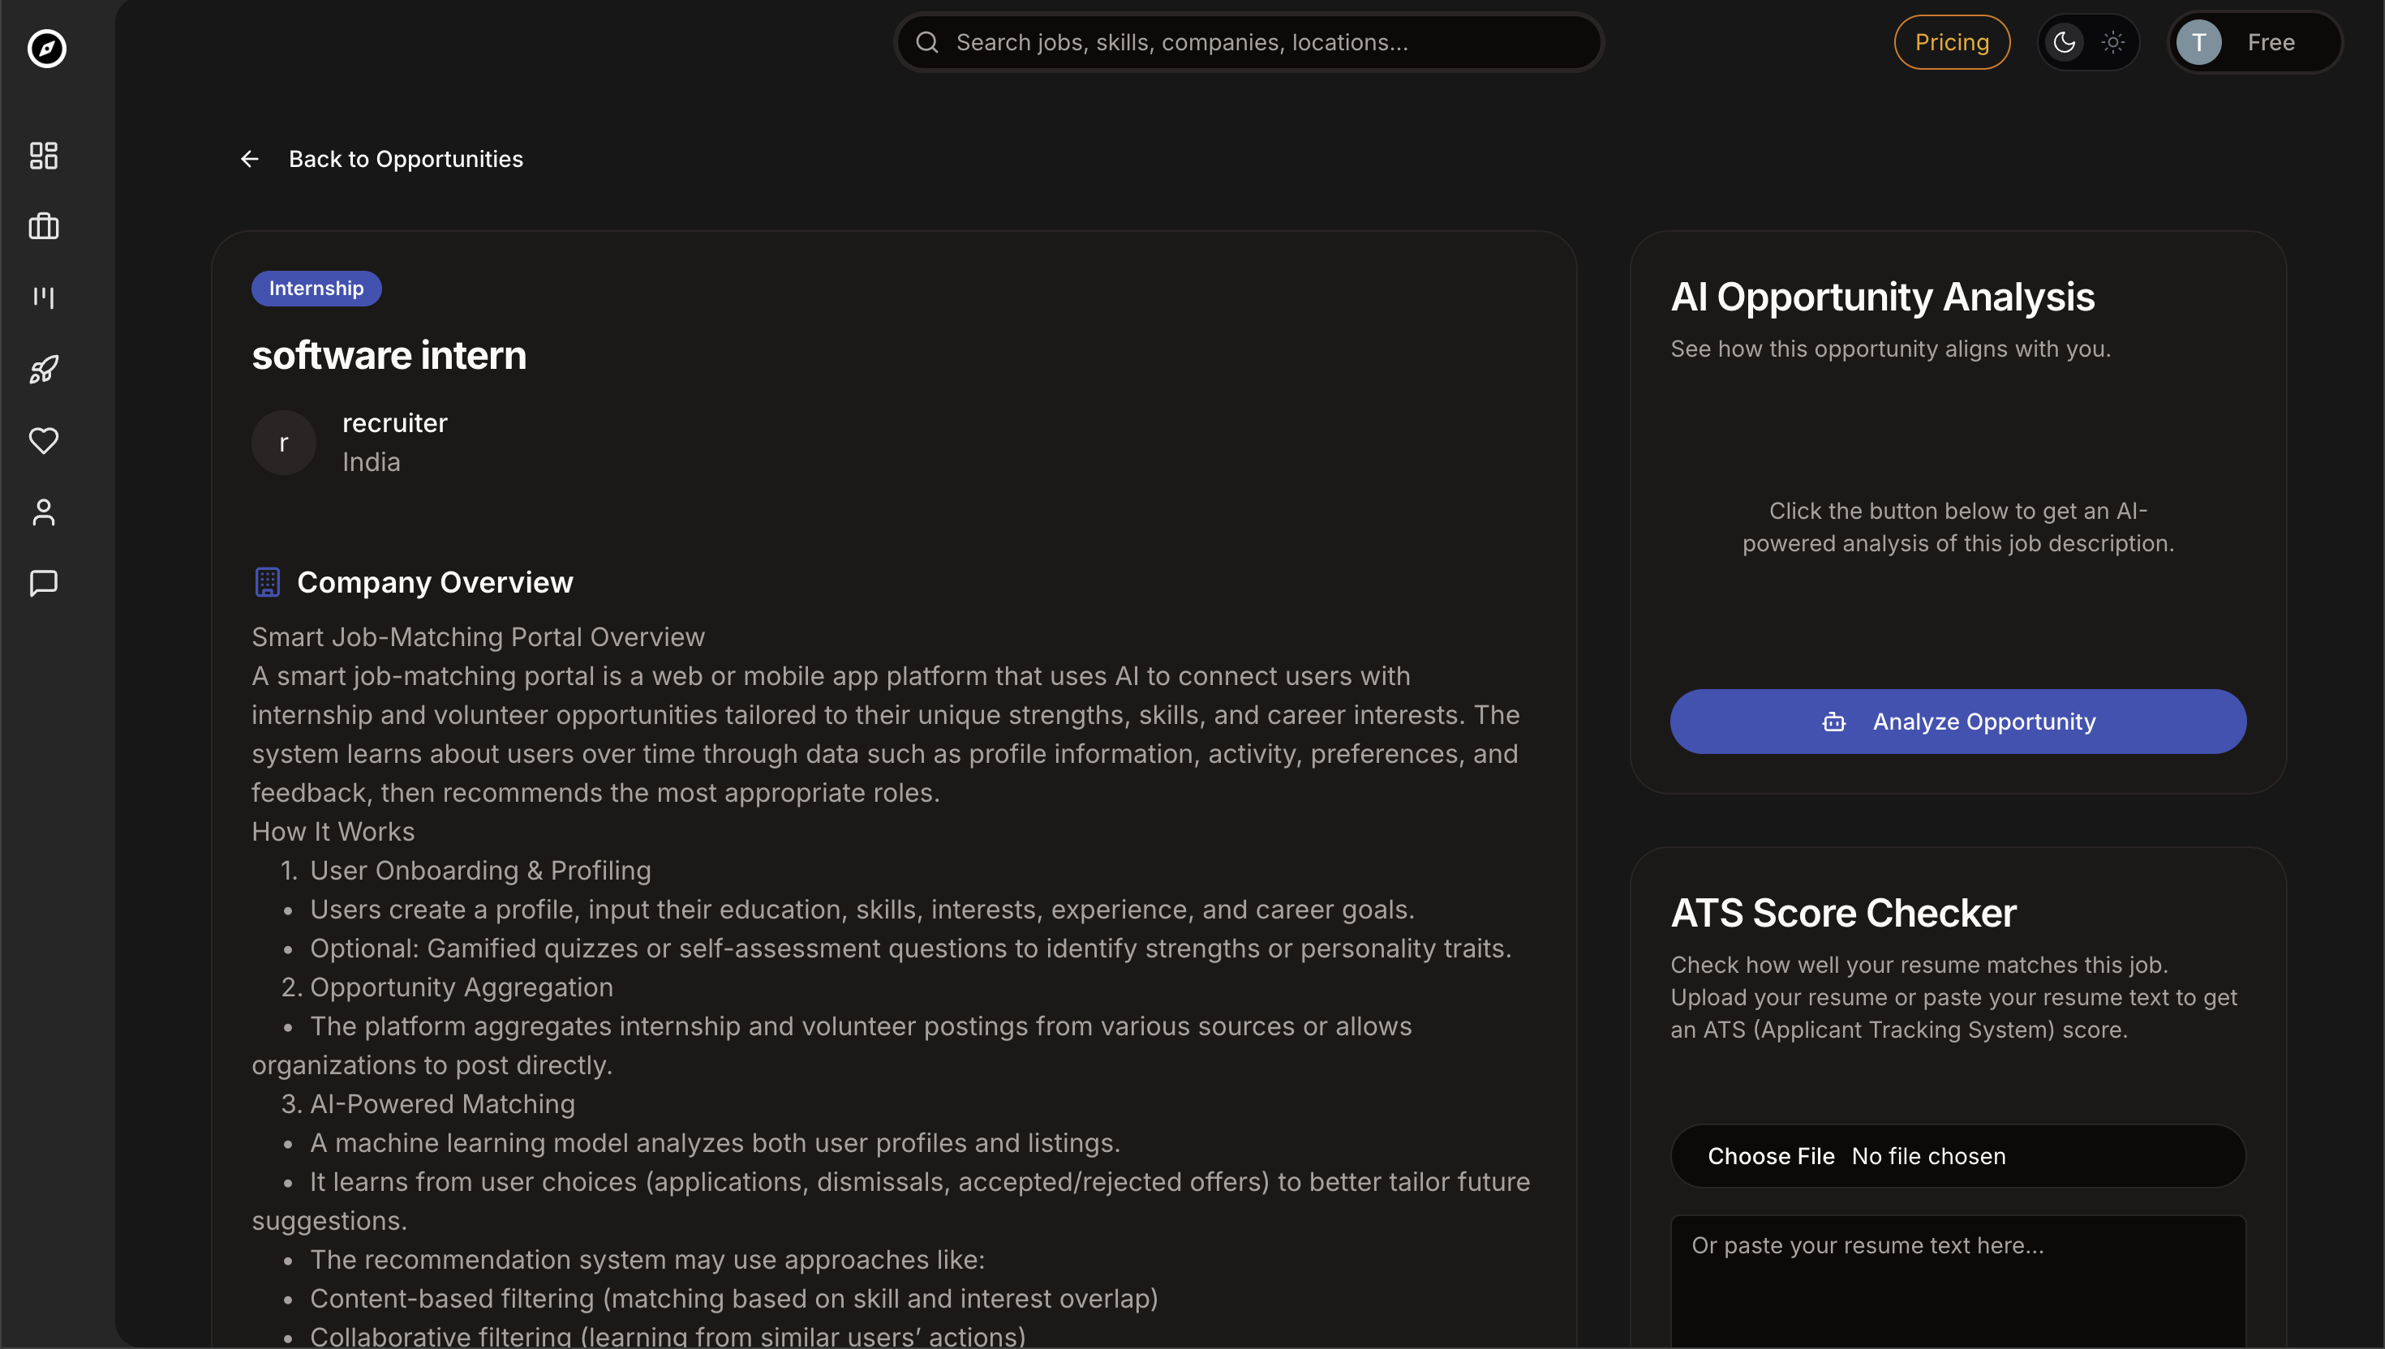Select the rocket icon in sidebar

(x=43, y=369)
